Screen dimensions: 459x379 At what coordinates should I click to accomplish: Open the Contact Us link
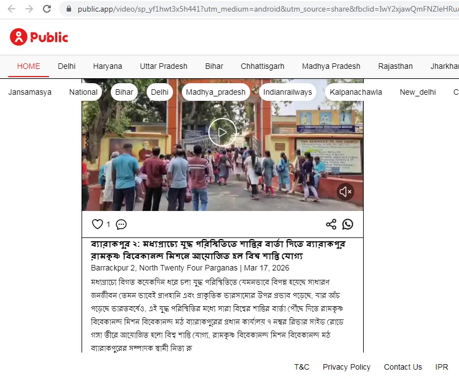403,367
